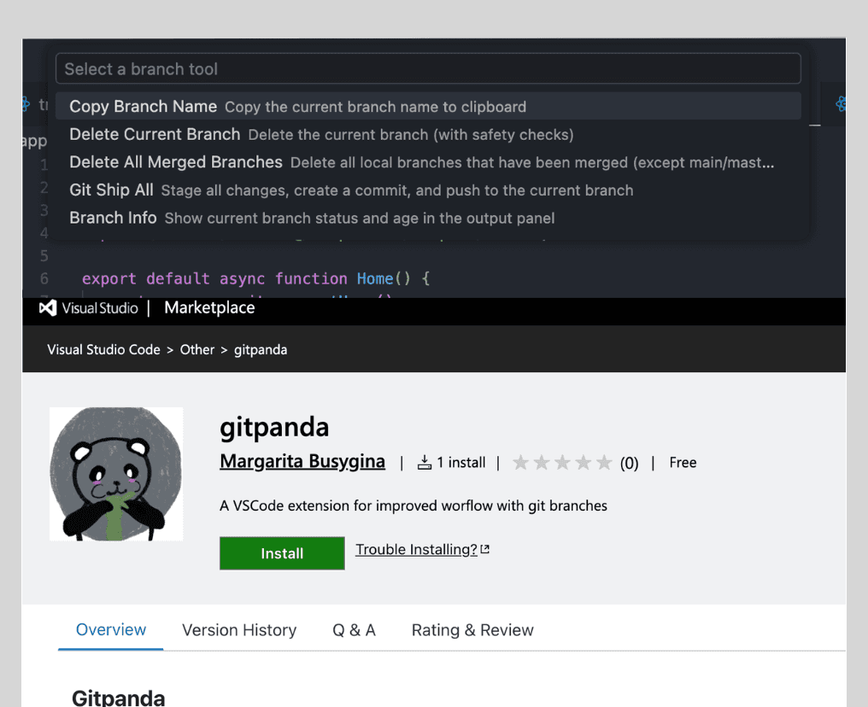Click the Select a branch tool input field
868x707 pixels.
tap(428, 68)
